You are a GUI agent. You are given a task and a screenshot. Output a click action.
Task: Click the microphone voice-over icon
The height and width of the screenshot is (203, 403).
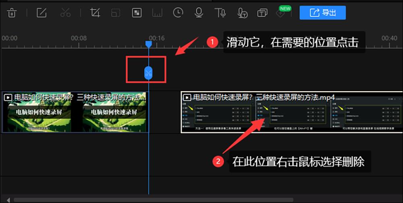(199, 13)
